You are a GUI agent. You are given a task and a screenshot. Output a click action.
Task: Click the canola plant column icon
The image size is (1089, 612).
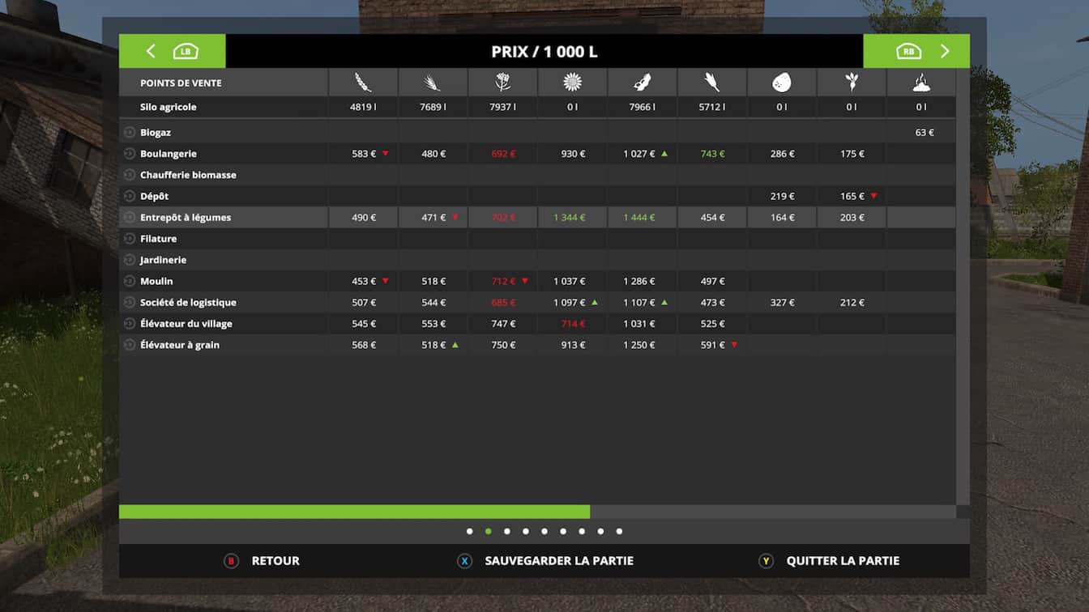502,83
